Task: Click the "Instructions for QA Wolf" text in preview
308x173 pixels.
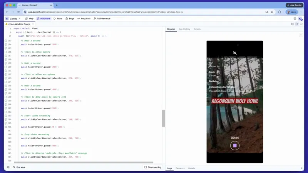Action: (223, 87)
